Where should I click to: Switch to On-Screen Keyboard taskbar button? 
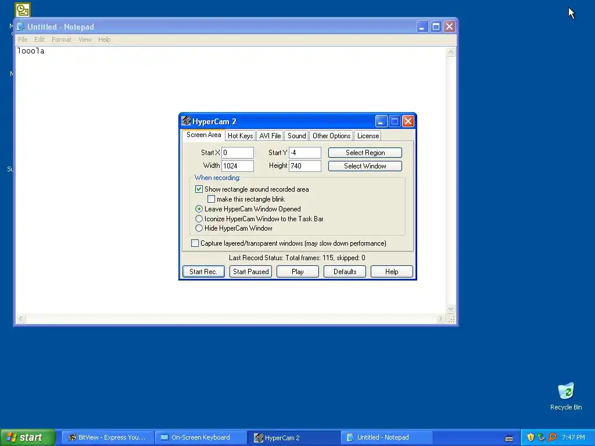tap(200, 438)
